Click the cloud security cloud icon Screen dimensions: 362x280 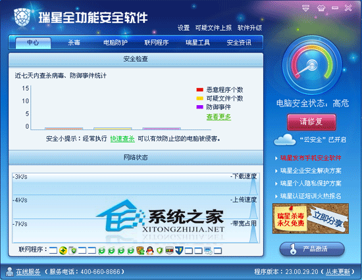284,140
